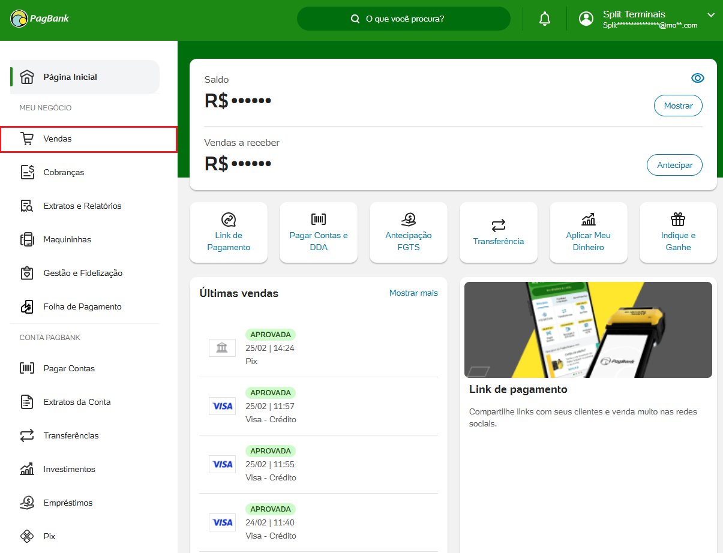
Task: Click the '25/02 | 11:57' sale timestamp
Action: (270, 406)
